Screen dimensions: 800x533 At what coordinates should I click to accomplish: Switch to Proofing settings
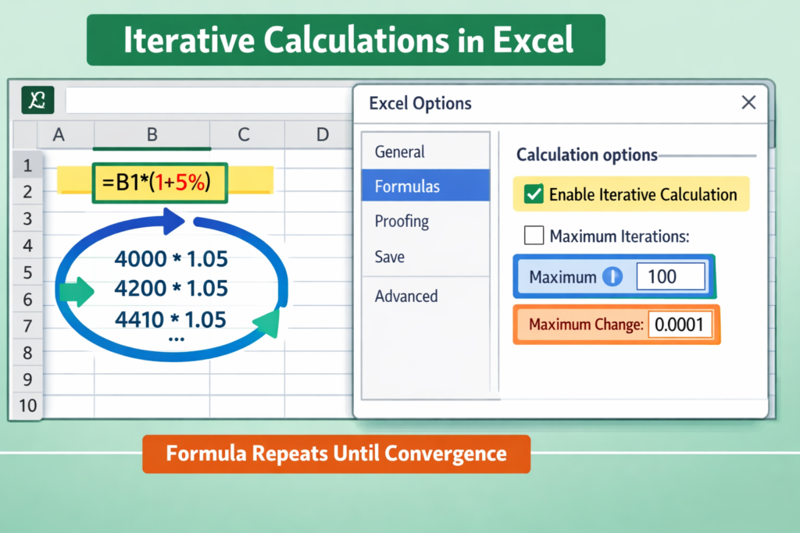point(402,222)
